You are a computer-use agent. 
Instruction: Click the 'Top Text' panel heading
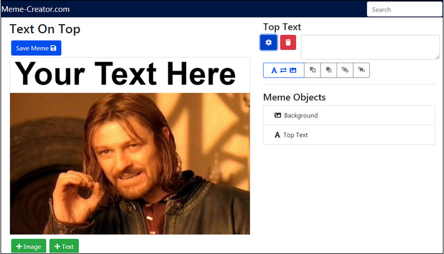(x=282, y=27)
